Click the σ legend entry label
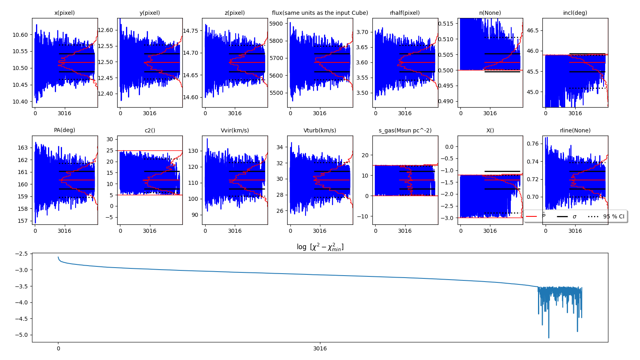640x360 pixels. tap(574, 216)
